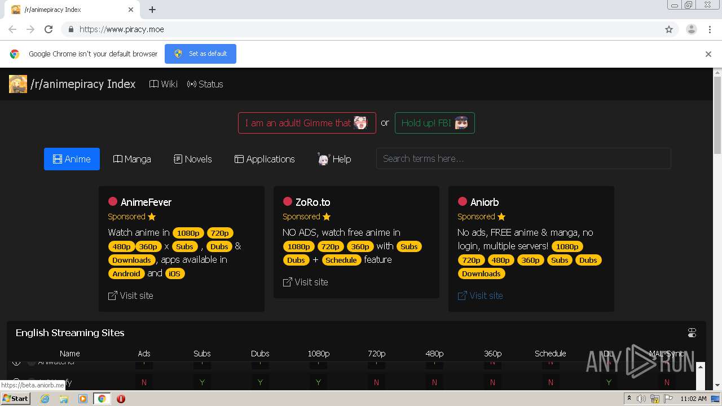This screenshot has height=406, width=722.
Task: Sort table by Dubs column
Action: point(260,354)
